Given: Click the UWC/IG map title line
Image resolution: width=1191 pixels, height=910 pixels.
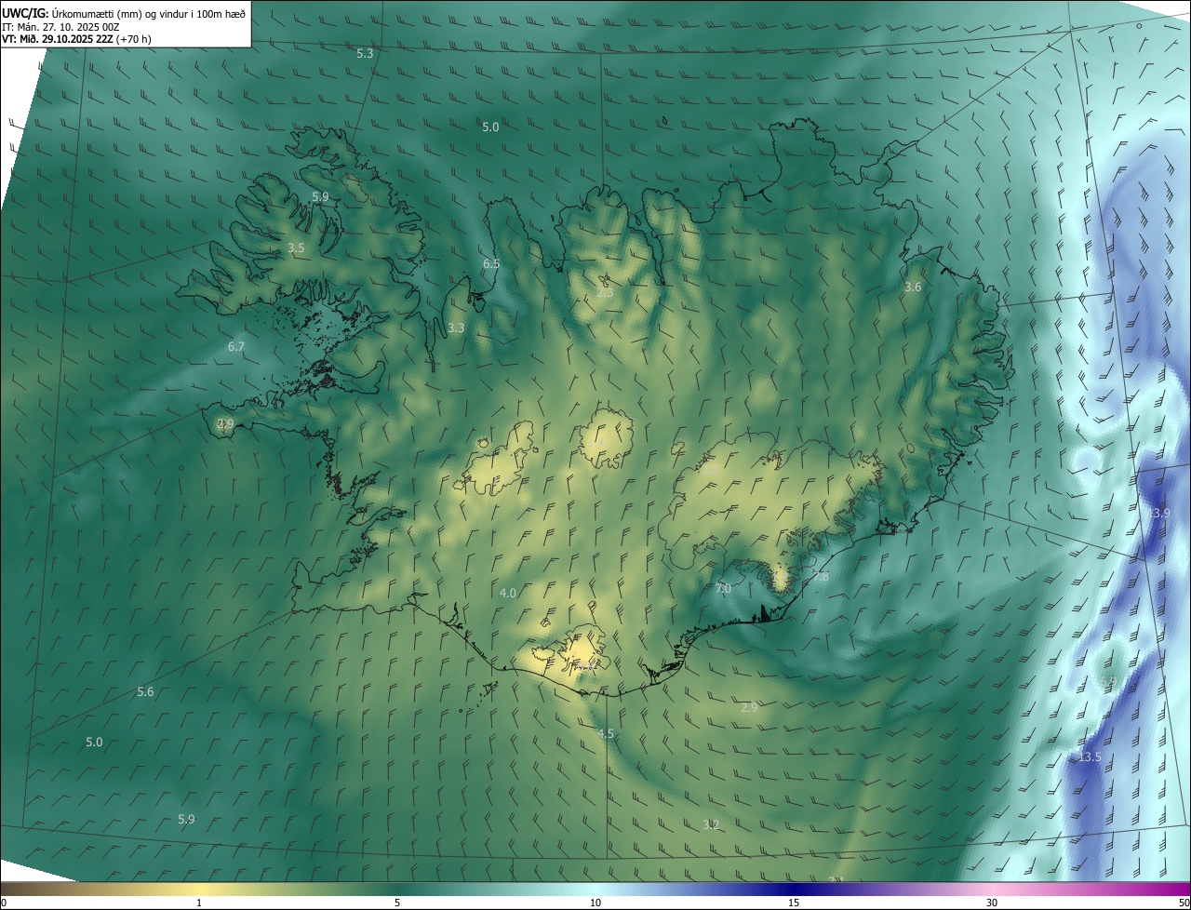Looking at the screenshot, I should coord(124,13).
